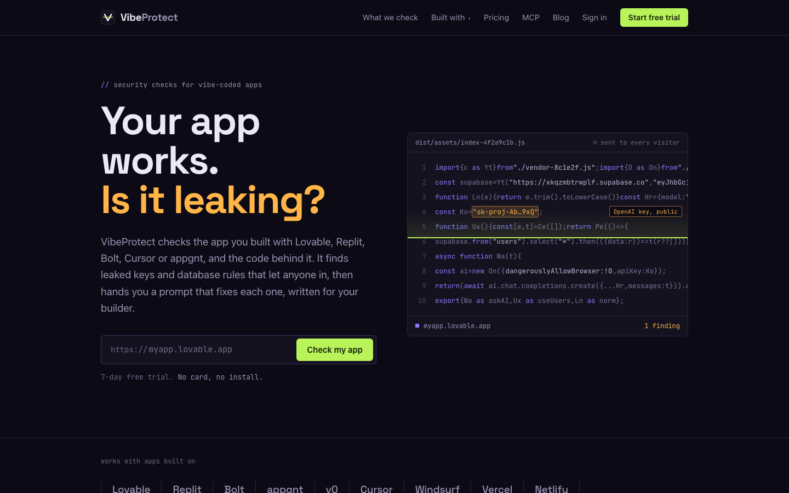Click myapp.lovable.app in the code footer
The image size is (789, 493).
[x=457, y=326]
